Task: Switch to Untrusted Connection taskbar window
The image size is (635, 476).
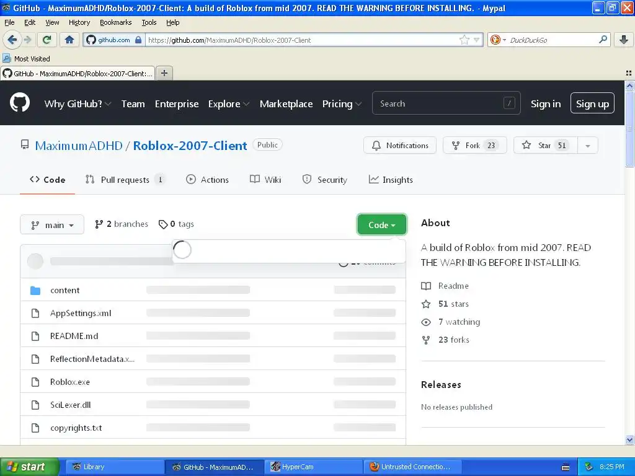Action: tap(412, 467)
